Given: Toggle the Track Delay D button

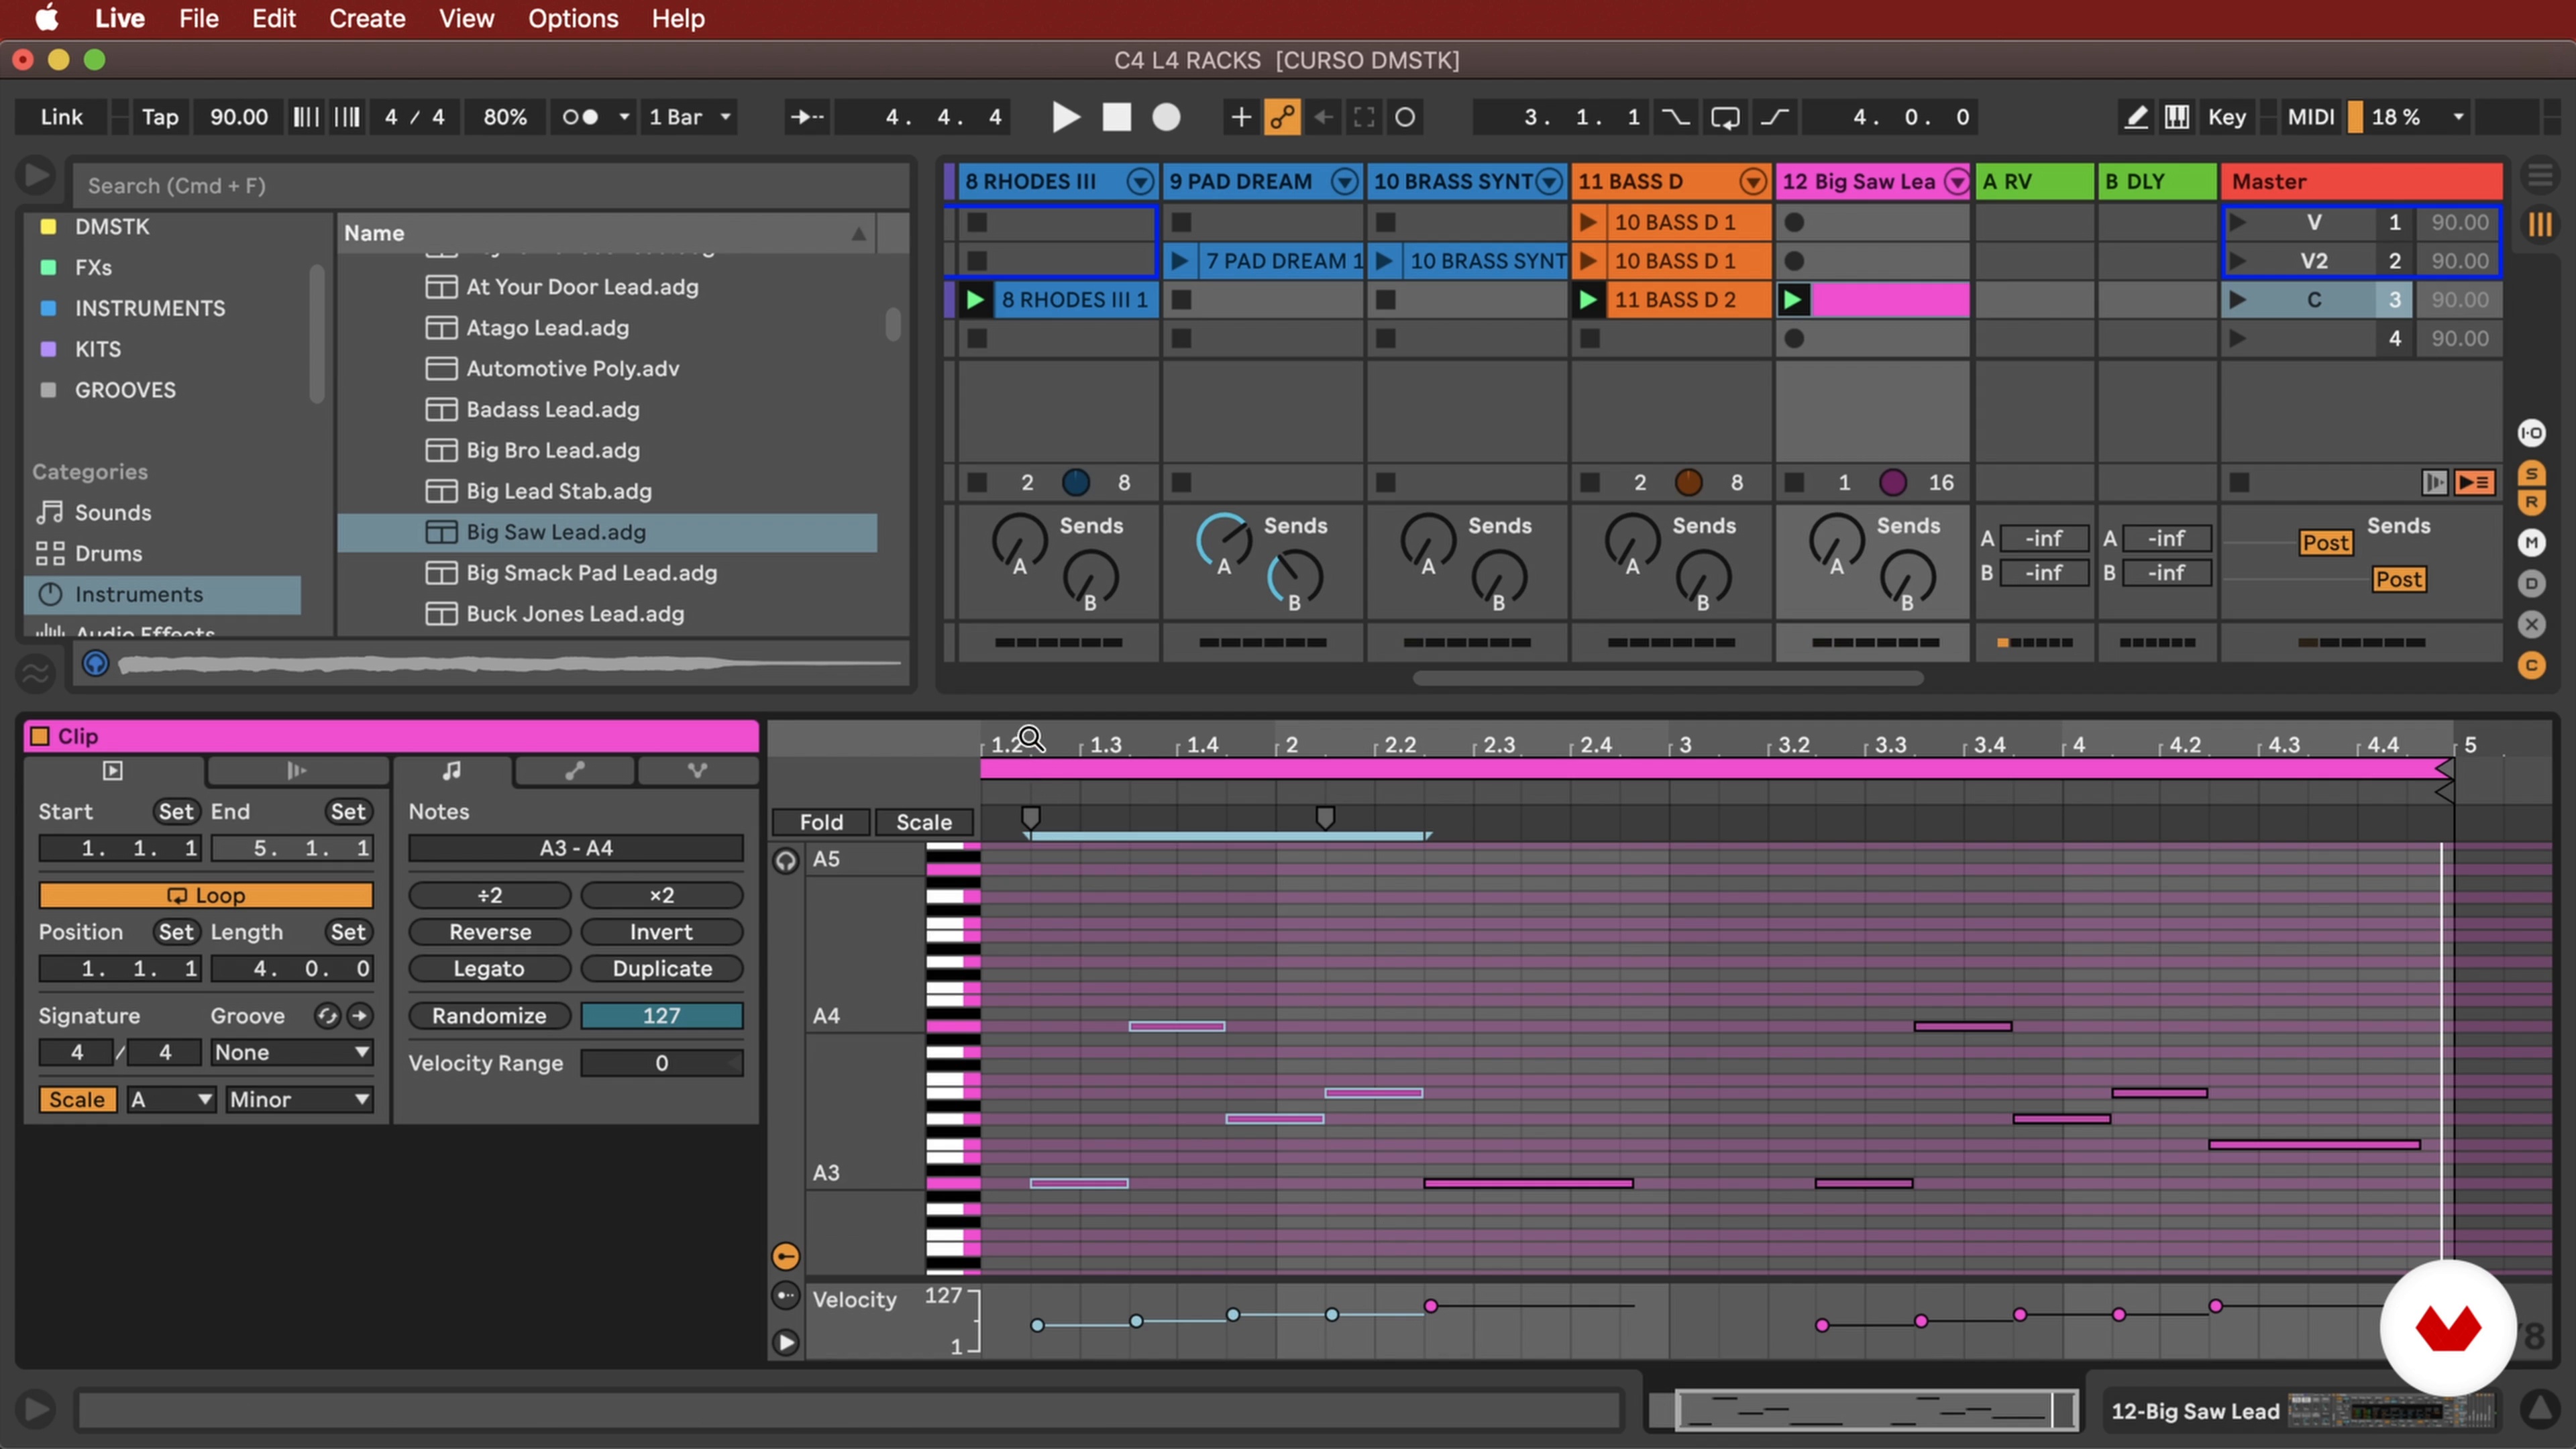Looking at the screenshot, I should (2531, 583).
